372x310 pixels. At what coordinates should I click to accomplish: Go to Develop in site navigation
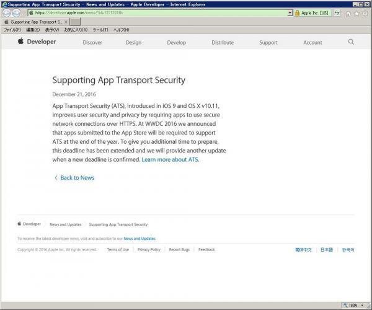(176, 42)
